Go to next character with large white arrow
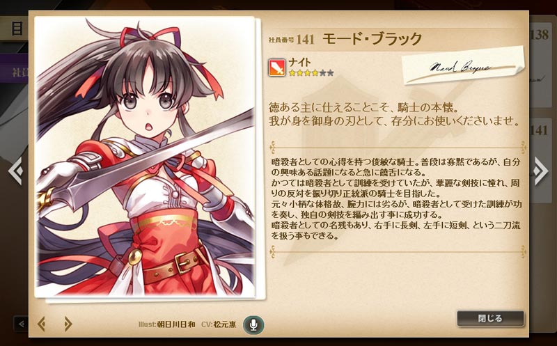This screenshot has width=557, height=346. (540, 171)
